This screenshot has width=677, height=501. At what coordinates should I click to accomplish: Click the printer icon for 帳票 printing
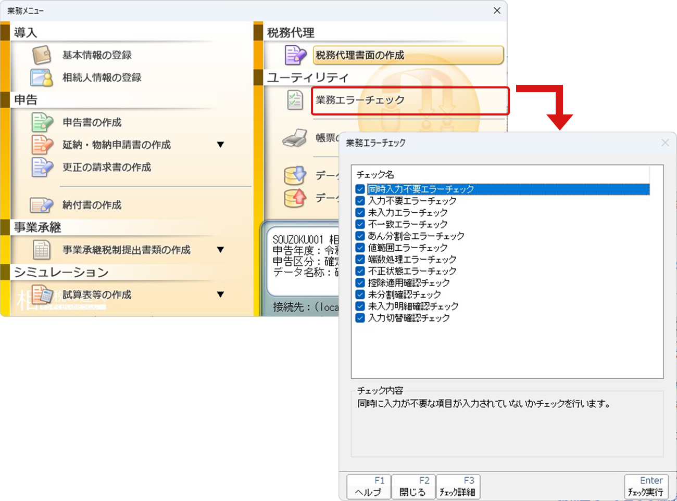coord(295,138)
